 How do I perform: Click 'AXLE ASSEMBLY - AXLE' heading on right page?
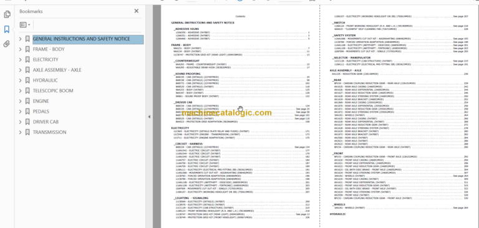pyautogui.click(x=346, y=70)
